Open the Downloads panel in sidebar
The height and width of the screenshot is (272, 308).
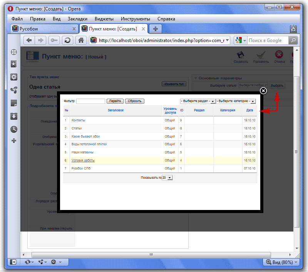(x=14, y=116)
